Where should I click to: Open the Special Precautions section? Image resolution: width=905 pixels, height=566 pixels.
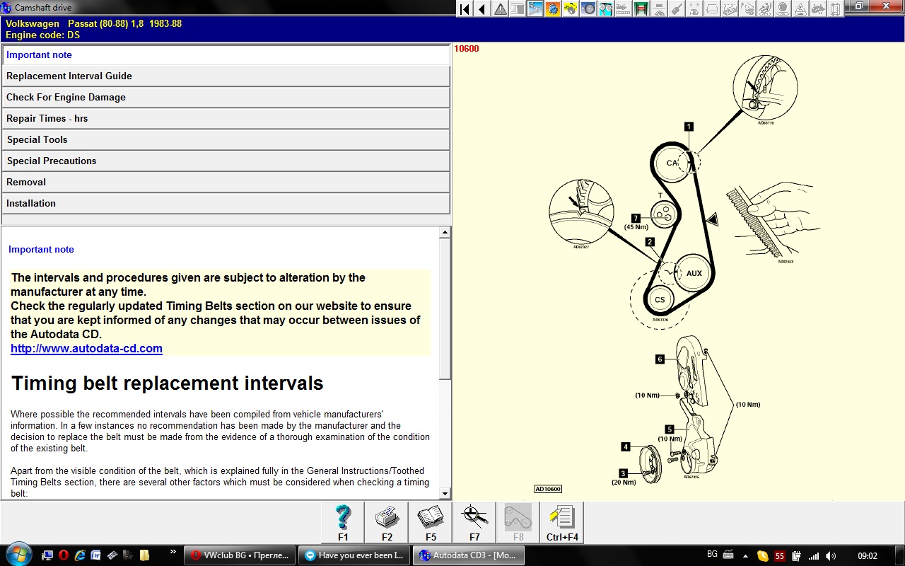coord(226,161)
